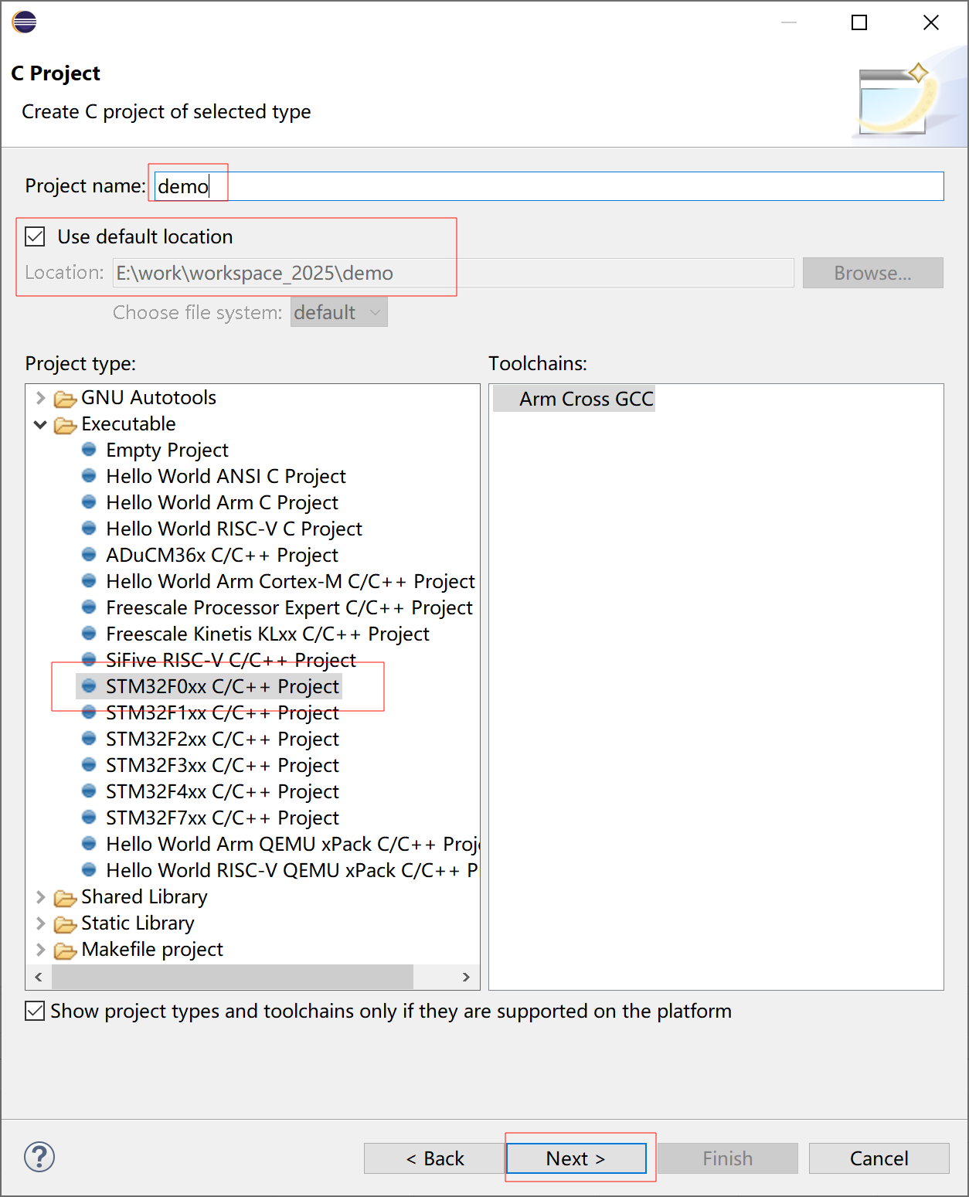969x1197 pixels.
Task: Toggle show only supported project types checkbox
Action: tap(35, 1011)
